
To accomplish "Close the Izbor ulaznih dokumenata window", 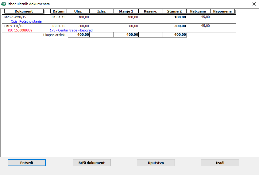I will point(254,4).
